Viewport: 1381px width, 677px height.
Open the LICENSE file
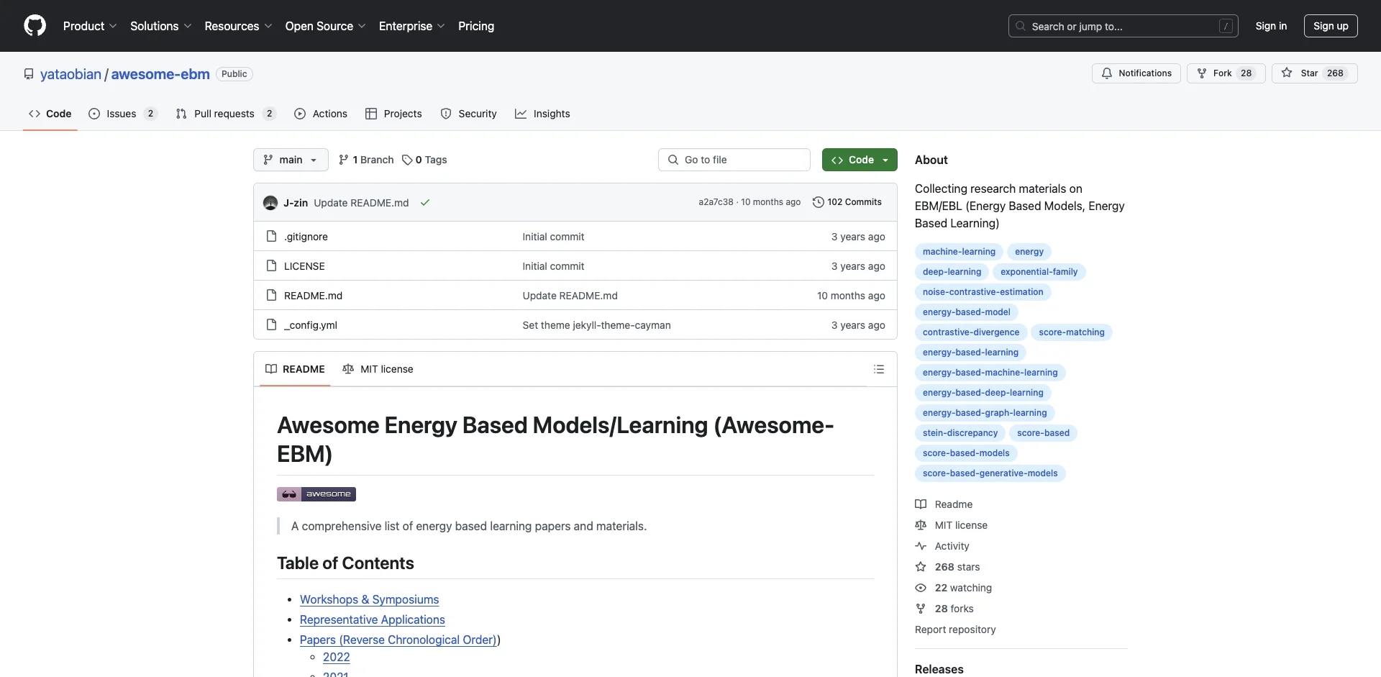pyautogui.click(x=304, y=266)
